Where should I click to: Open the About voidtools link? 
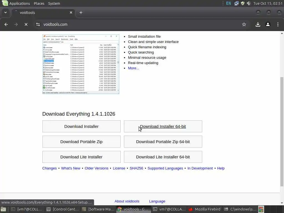[127, 201]
